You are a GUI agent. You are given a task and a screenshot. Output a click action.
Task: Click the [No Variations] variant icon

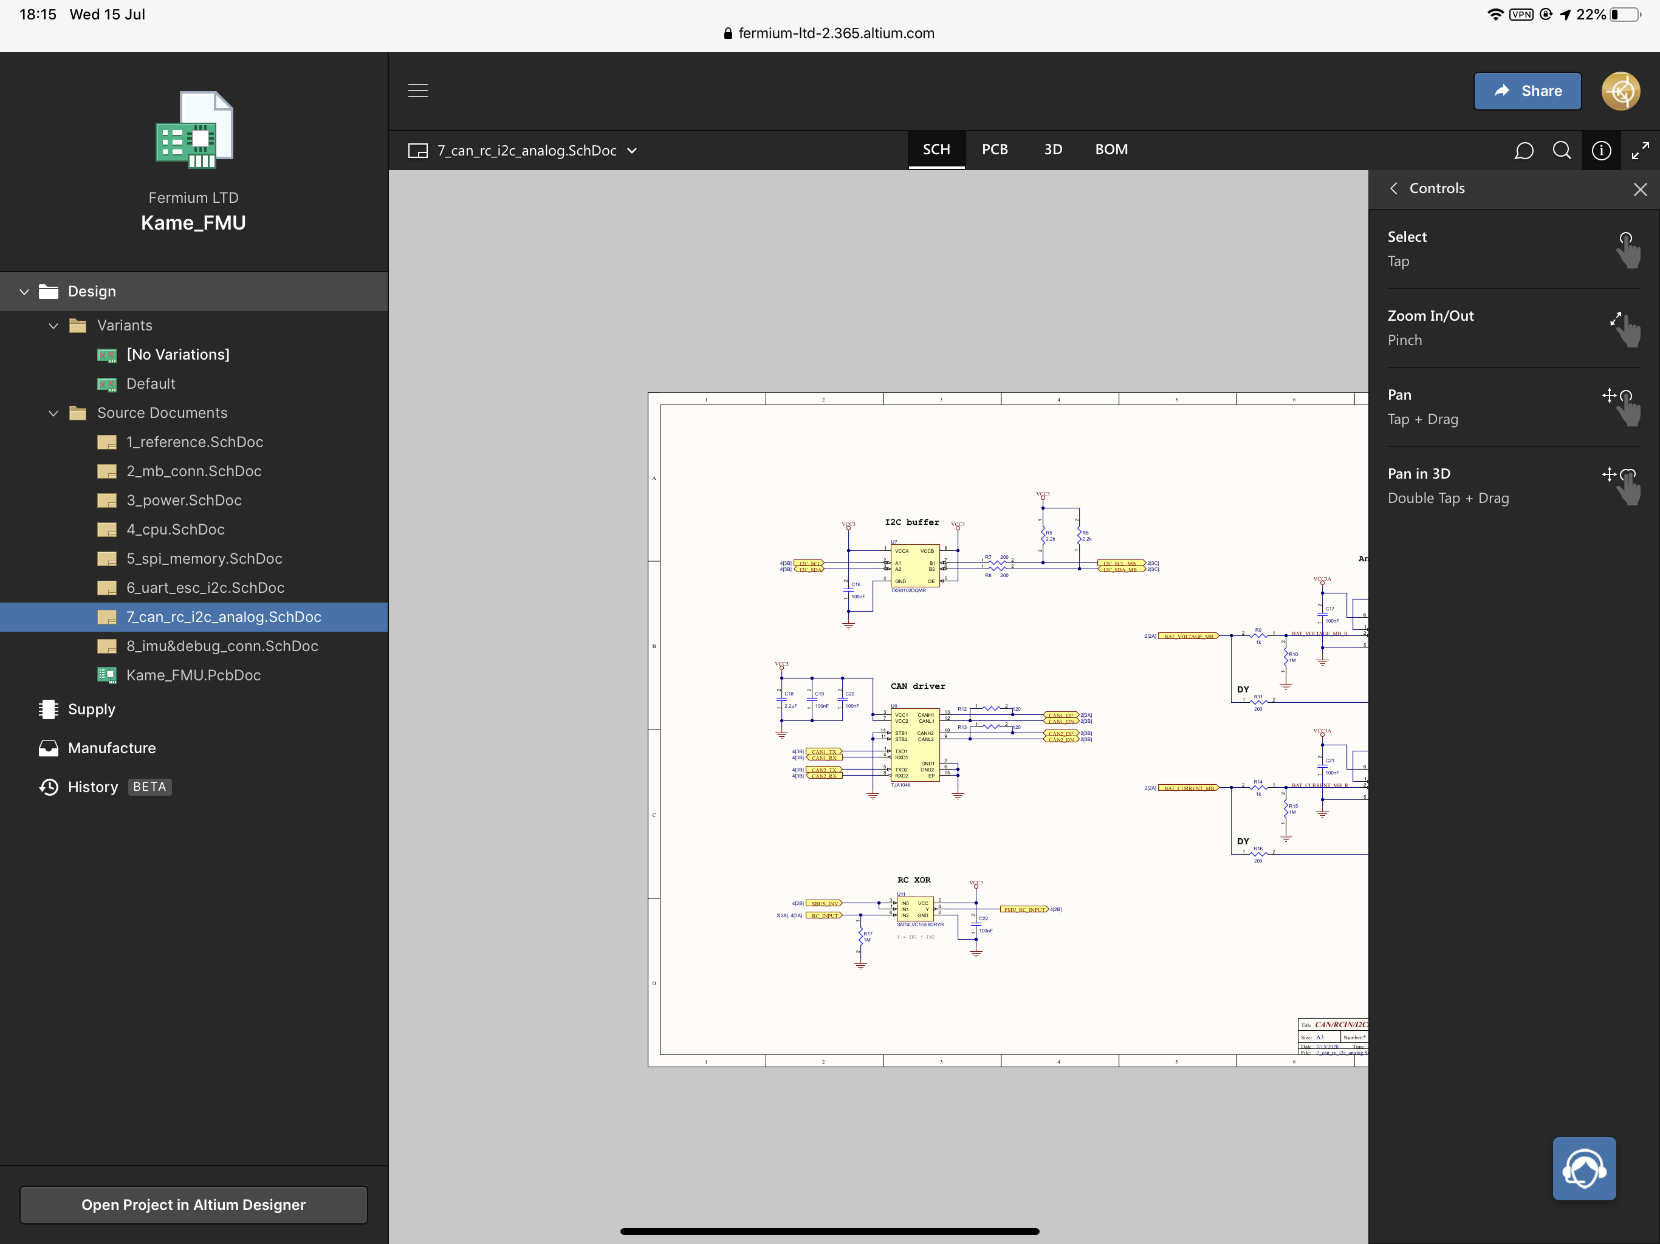[108, 355]
